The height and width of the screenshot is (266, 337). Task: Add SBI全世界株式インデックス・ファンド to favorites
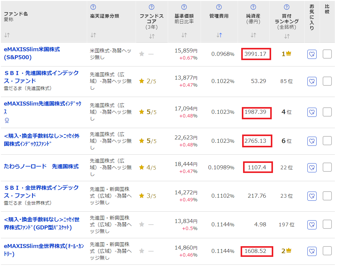(x=312, y=196)
